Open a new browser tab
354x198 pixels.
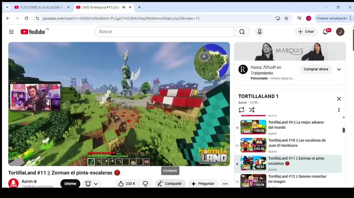click(139, 7)
